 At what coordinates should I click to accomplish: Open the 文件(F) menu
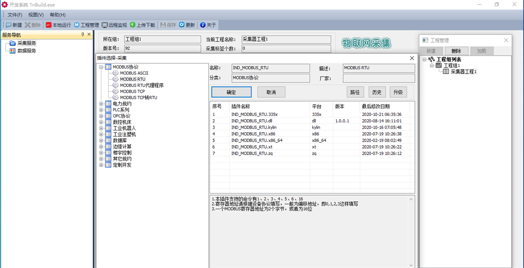click(x=15, y=14)
